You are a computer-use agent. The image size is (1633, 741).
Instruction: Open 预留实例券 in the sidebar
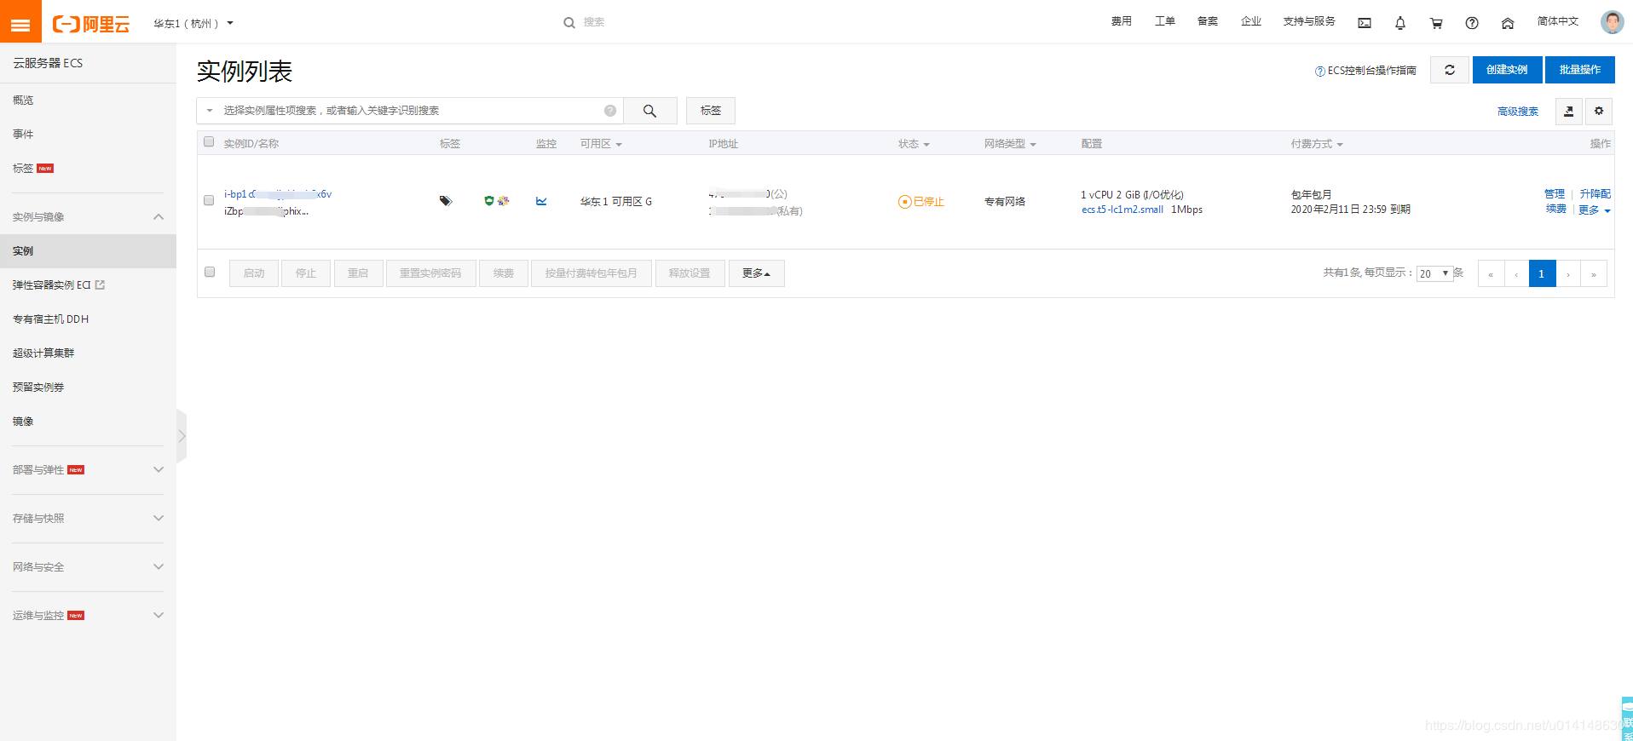(38, 388)
